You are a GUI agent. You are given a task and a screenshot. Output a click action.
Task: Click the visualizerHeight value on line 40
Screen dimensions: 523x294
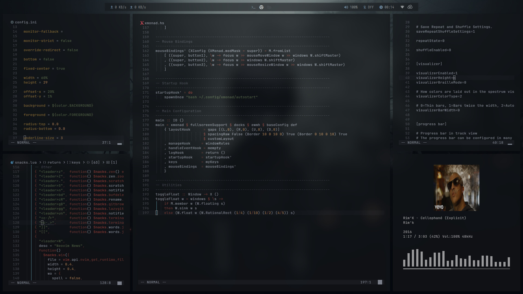454,78
